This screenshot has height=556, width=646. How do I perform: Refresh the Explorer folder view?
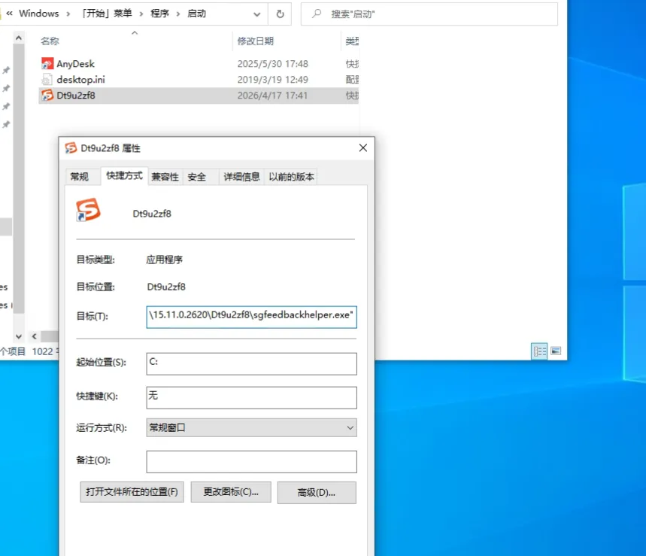point(280,14)
